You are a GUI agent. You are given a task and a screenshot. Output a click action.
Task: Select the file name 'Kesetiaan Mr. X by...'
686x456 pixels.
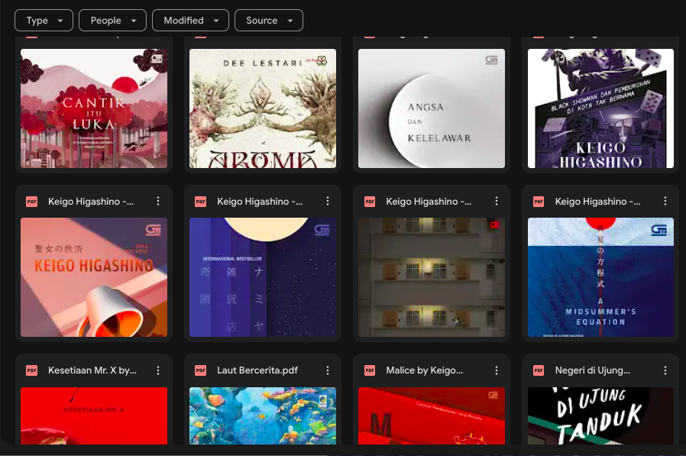coord(92,370)
